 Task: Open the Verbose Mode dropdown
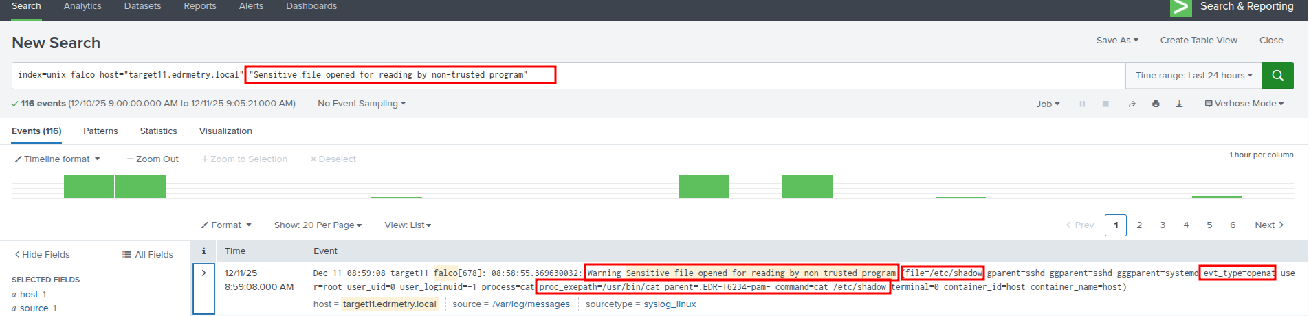pyautogui.click(x=1244, y=104)
